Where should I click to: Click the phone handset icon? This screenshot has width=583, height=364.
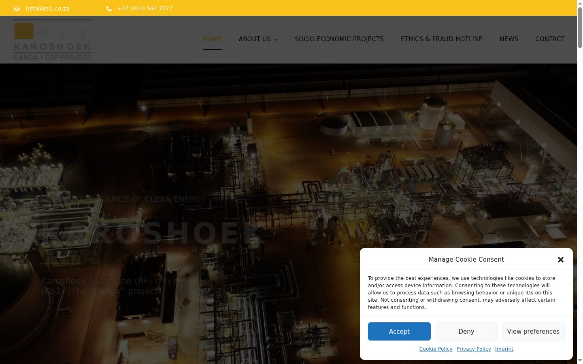click(109, 8)
